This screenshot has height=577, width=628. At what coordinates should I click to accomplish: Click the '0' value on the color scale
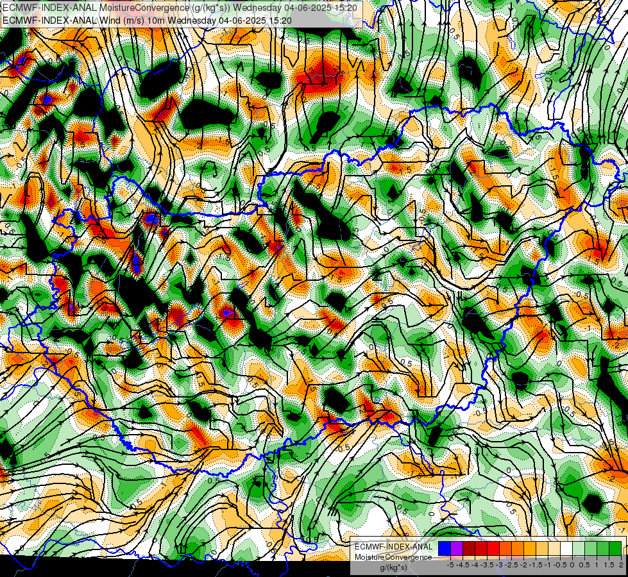pos(572,565)
